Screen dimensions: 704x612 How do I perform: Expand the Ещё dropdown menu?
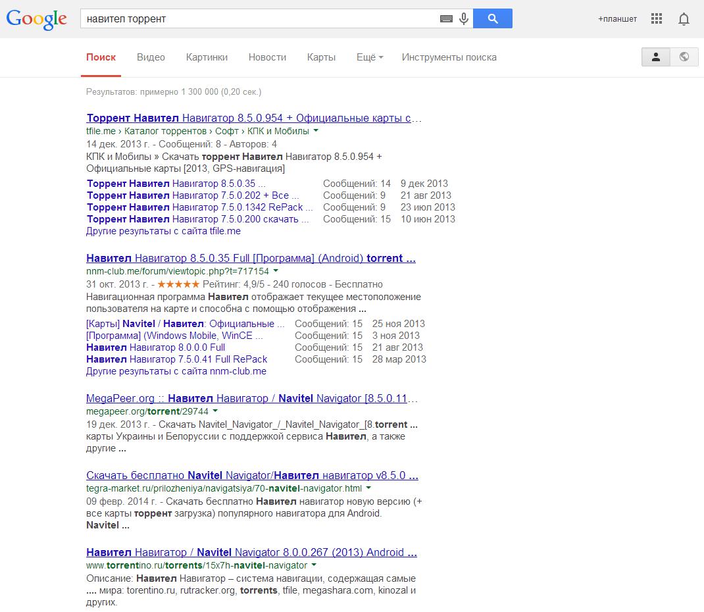tap(370, 57)
